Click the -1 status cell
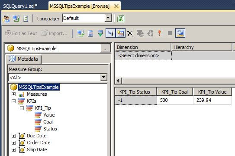 (x=136, y=100)
